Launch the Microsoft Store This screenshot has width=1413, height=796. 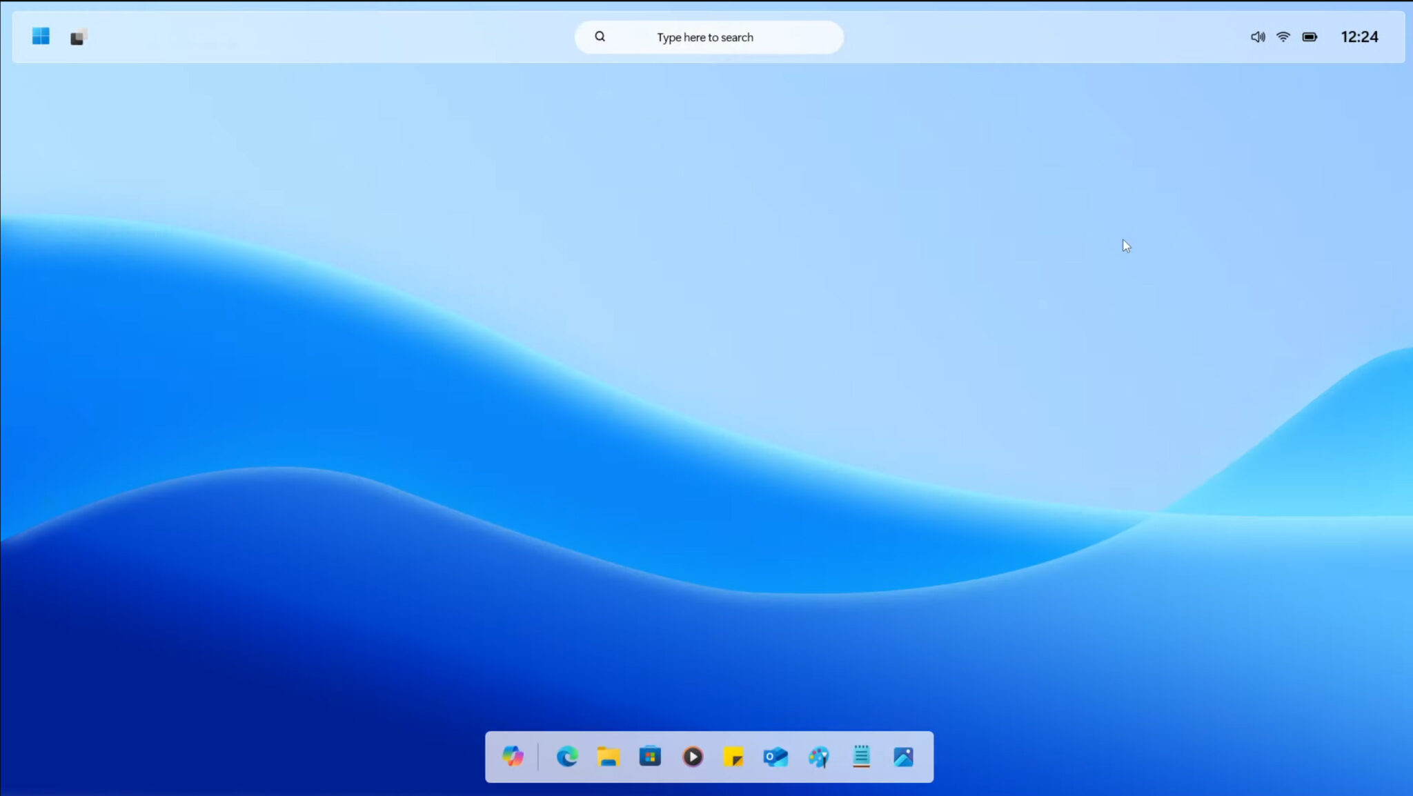[x=651, y=757]
